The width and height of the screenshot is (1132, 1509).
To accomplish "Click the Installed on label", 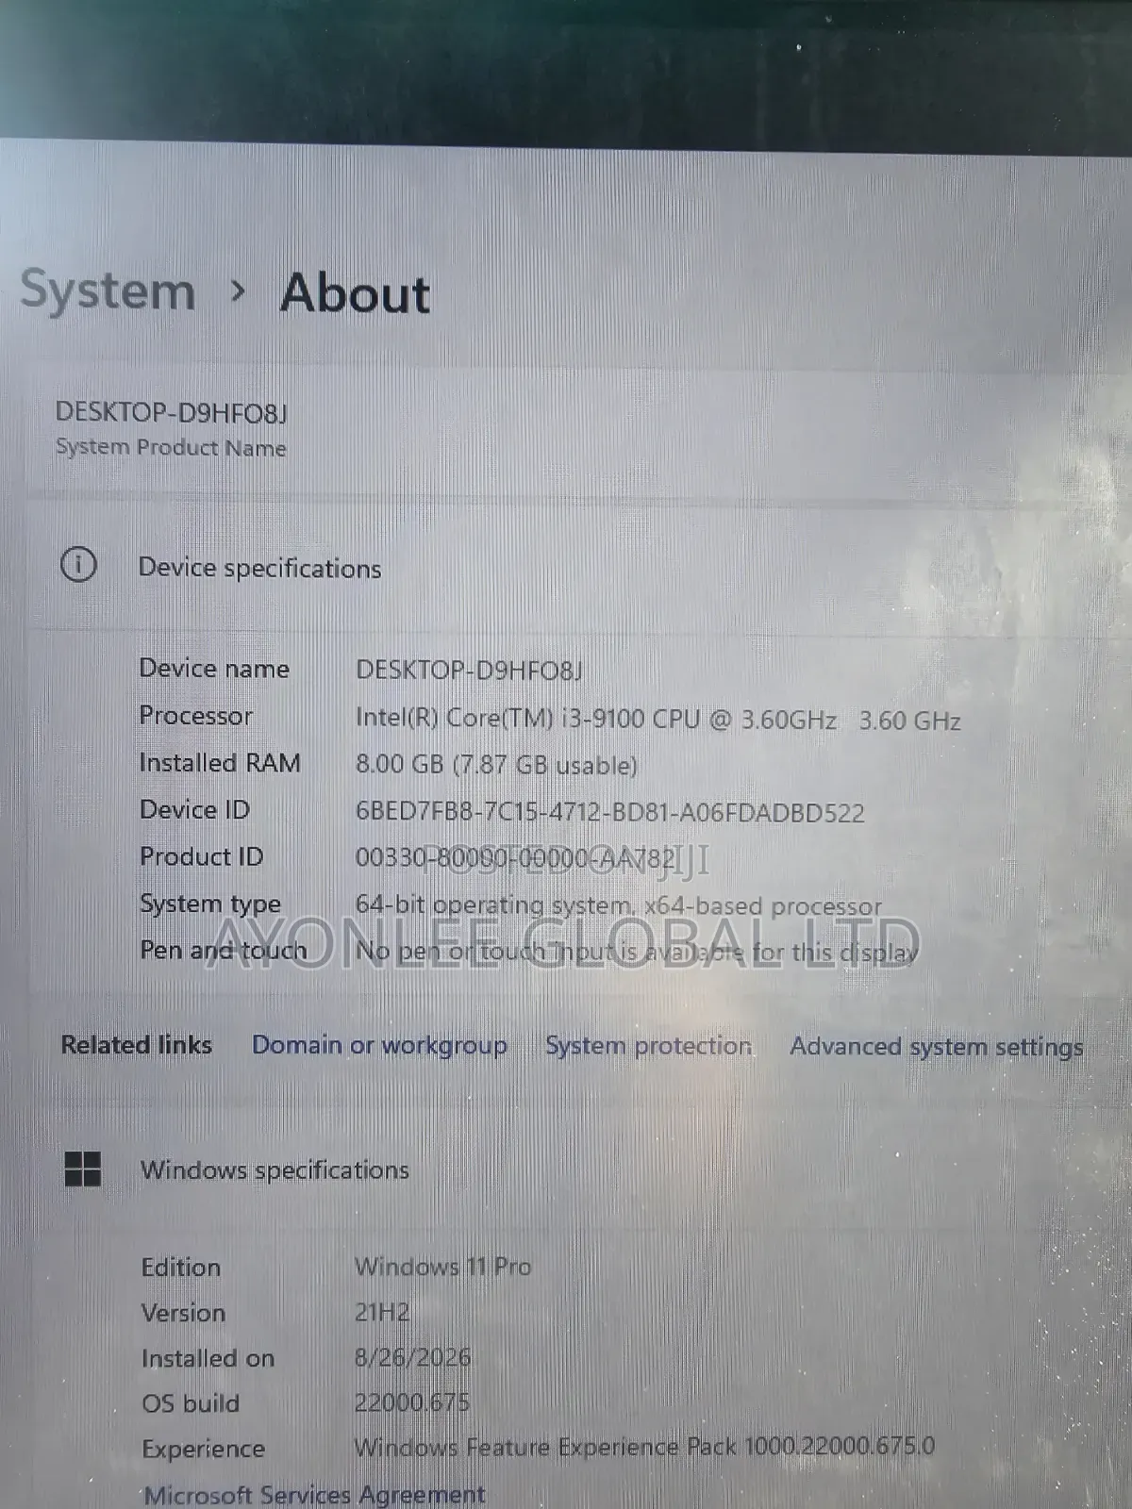I will pos(208,1358).
